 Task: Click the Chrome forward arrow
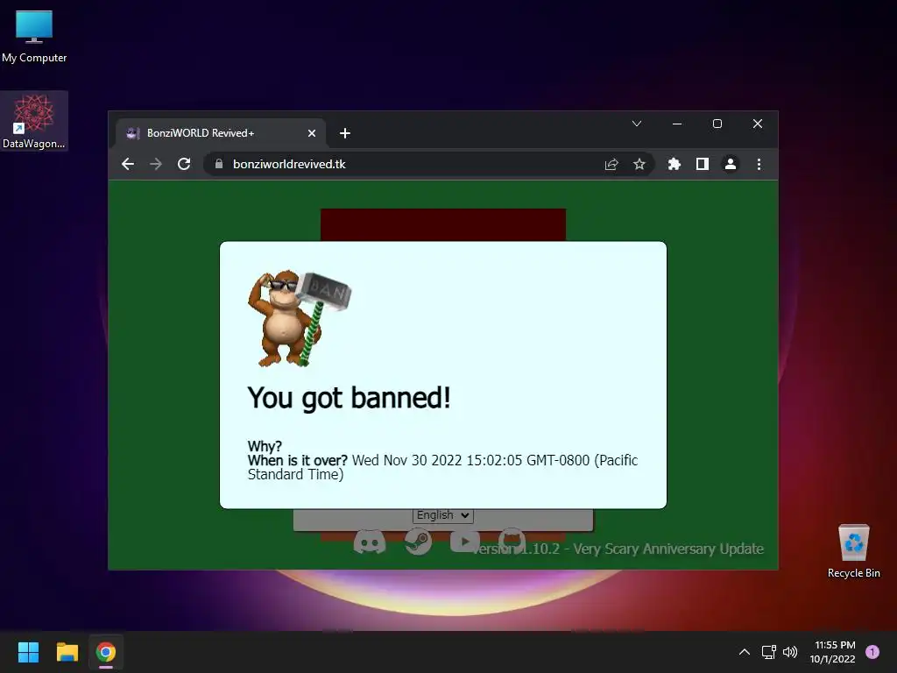(x=156, y=164)
